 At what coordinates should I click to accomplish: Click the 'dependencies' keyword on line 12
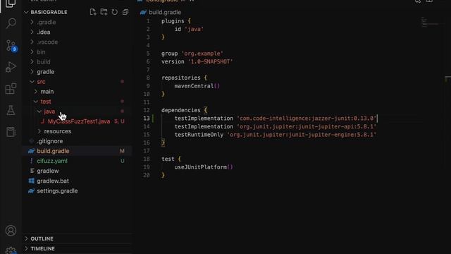tap(180, 110)
